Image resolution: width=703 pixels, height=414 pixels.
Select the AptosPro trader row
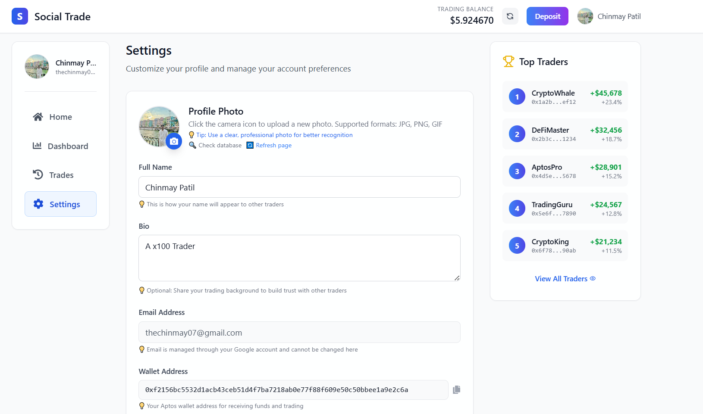point(565,171)
